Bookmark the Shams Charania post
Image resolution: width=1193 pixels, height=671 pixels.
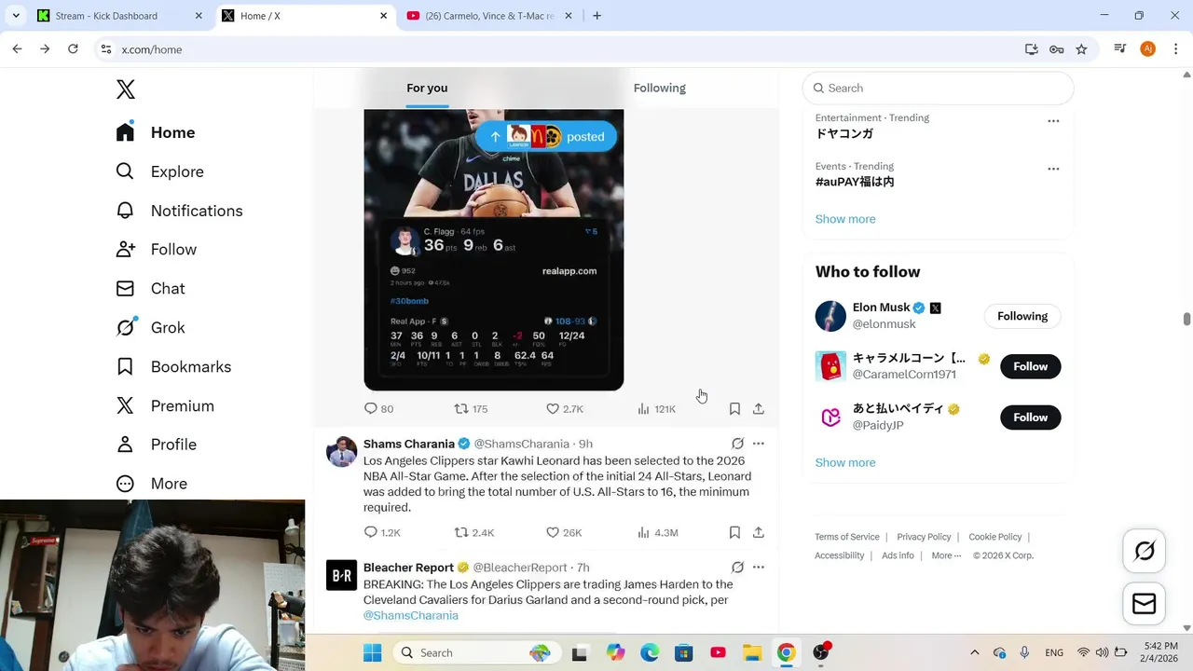(734, 532)
